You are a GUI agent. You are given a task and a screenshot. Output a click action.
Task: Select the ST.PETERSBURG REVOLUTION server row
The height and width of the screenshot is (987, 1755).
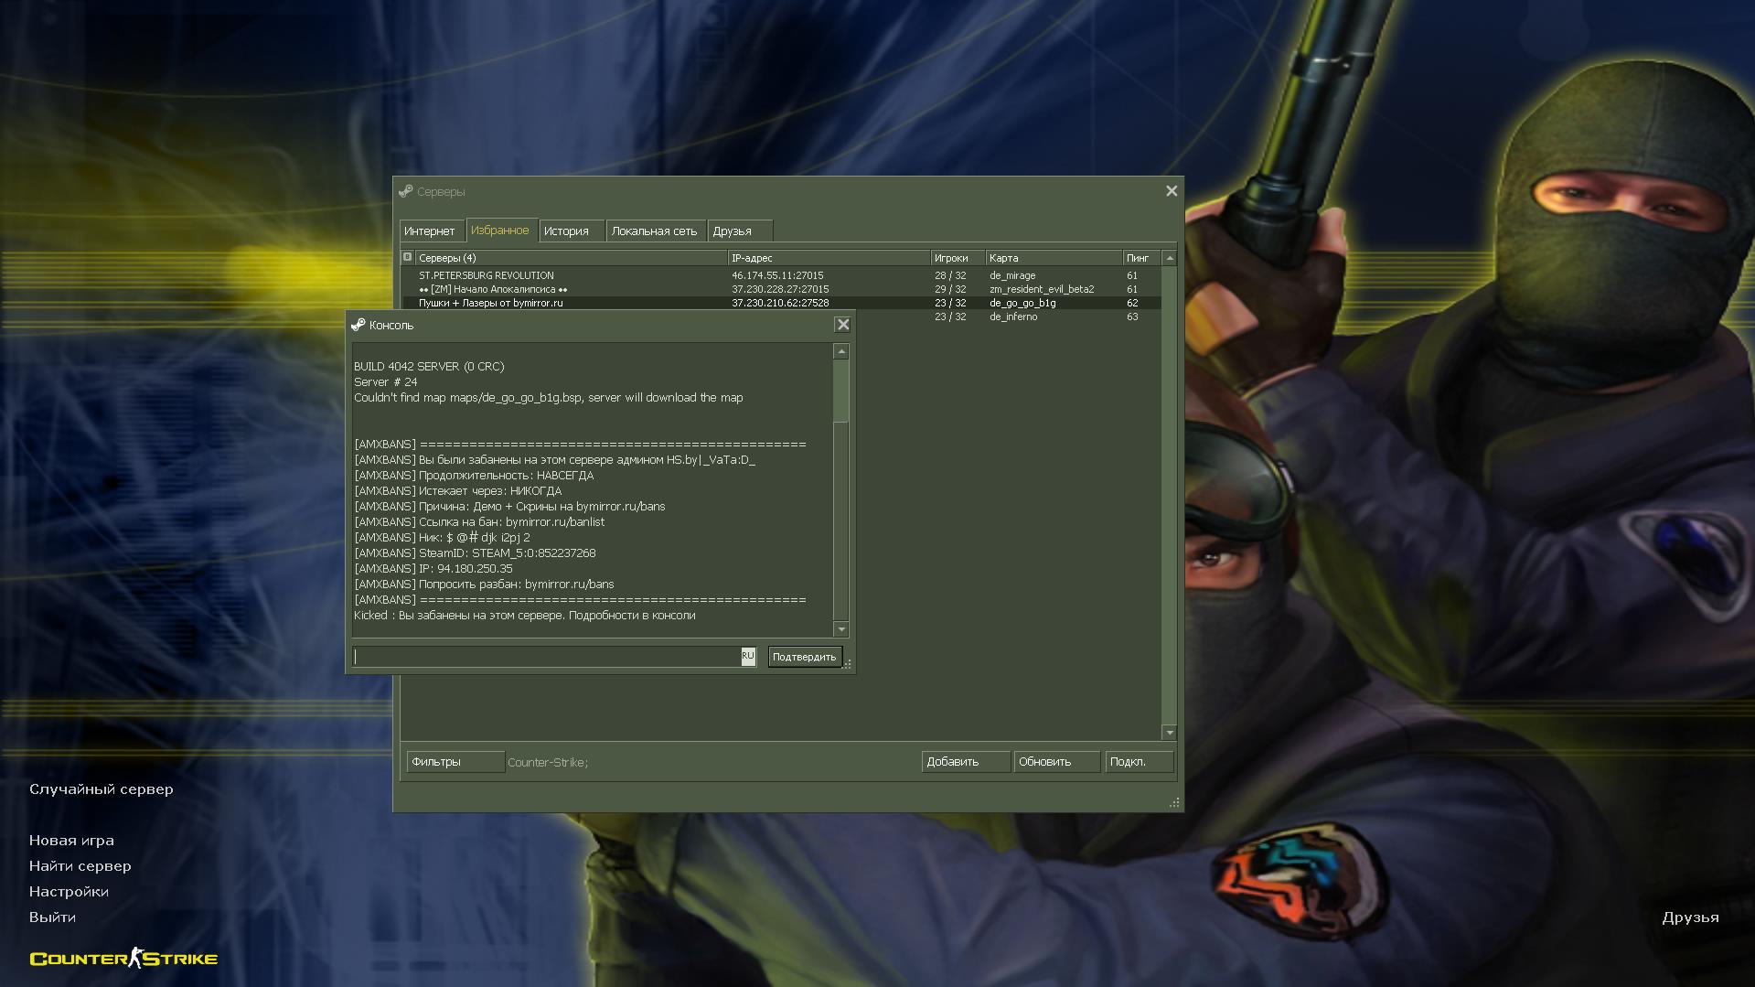(x=782, y=275)
